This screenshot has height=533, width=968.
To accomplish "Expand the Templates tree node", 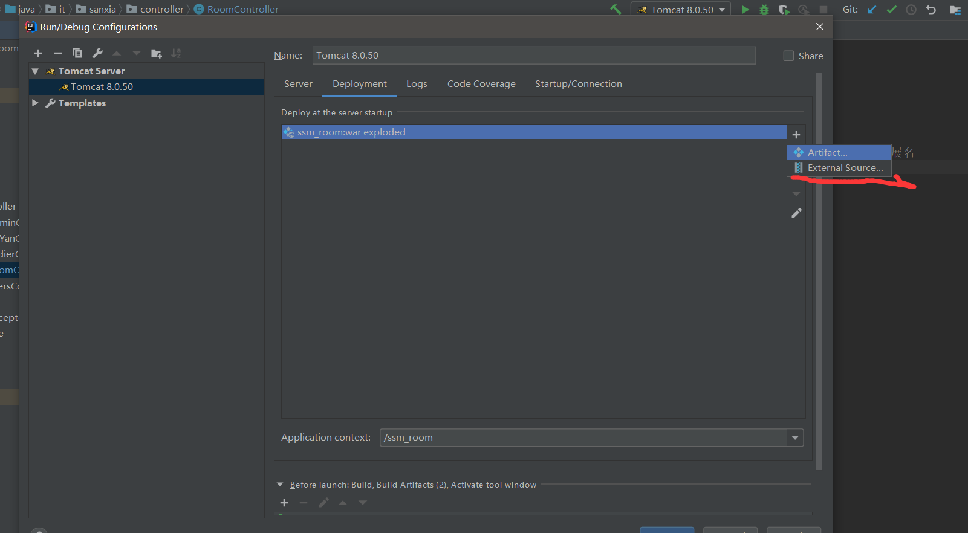I will [35, 103].
